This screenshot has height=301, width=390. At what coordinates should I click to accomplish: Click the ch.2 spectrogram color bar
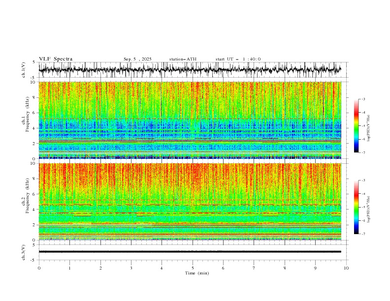point(356,207)
